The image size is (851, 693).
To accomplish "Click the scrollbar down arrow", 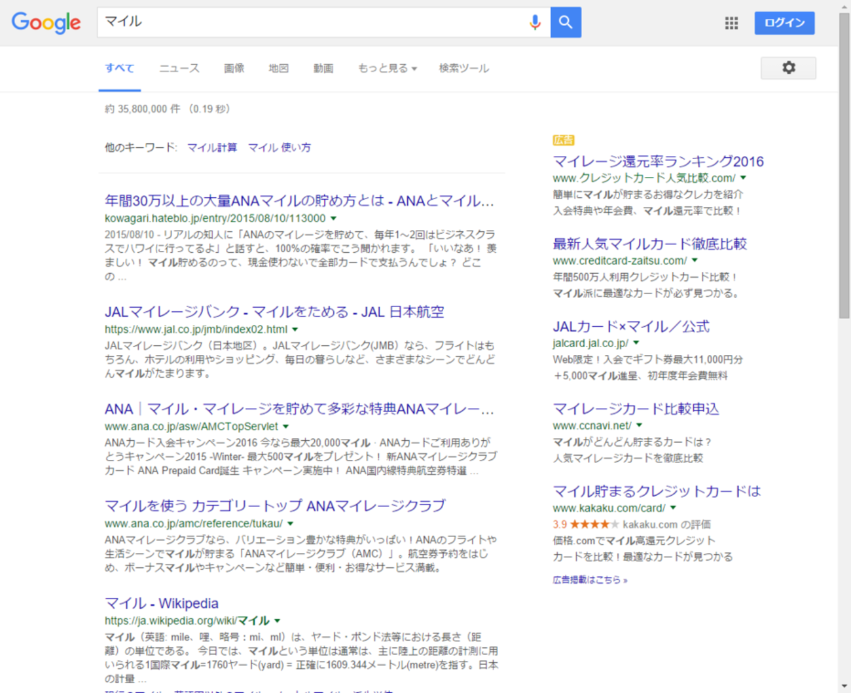I will click(844, 686).
